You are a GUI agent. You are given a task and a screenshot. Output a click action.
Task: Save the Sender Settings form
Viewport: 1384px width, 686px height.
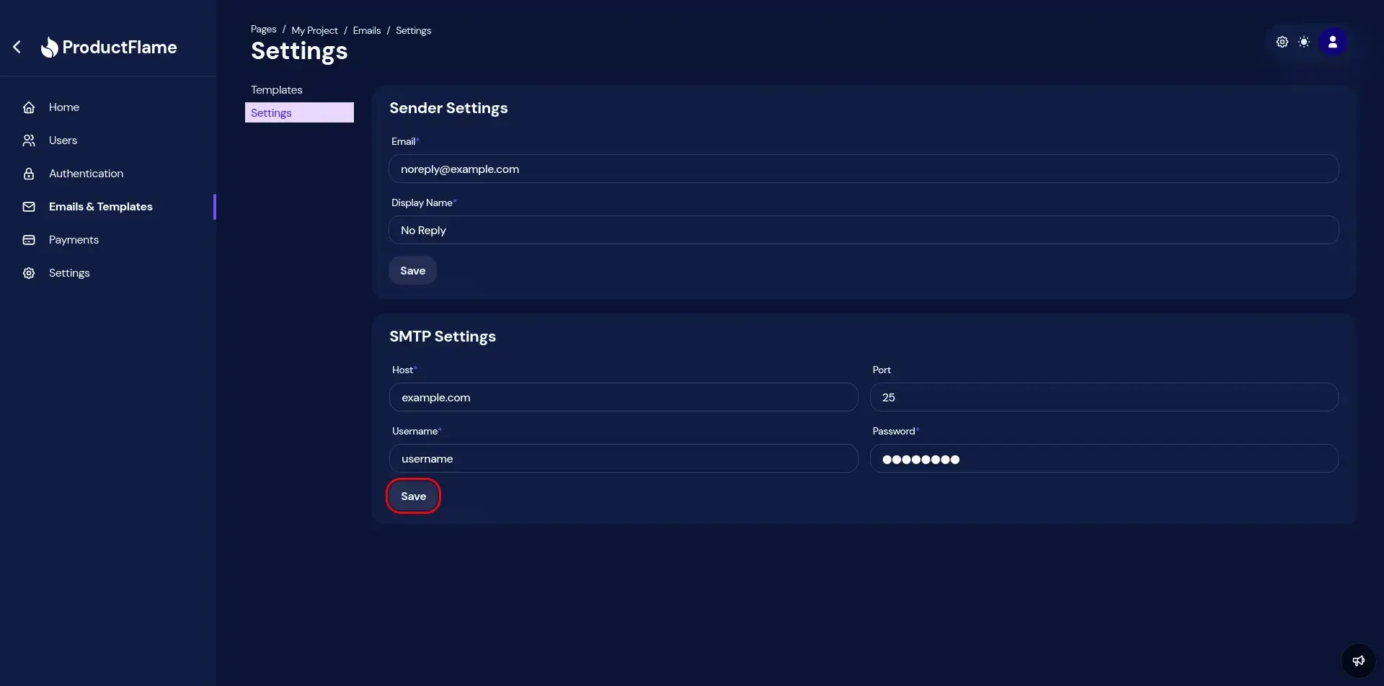(412, 271)
